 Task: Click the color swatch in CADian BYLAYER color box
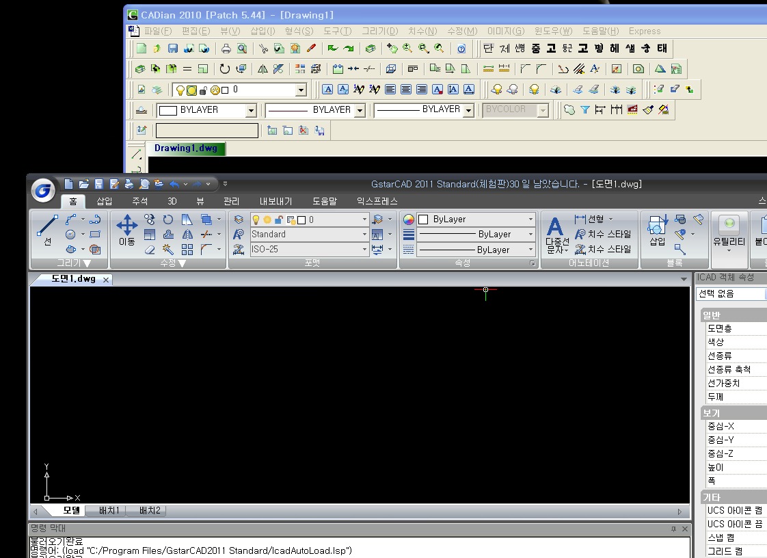(x=167, y=111)
